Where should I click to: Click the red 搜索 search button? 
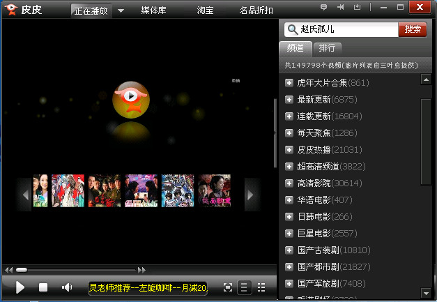413,29
